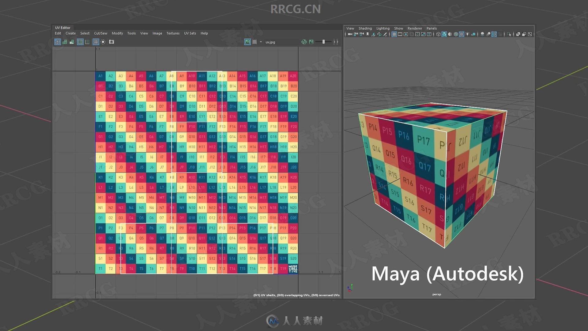This screenshot has width=588, height=331.
Task: Open the Image menu
Action: (x=157, y=33)
